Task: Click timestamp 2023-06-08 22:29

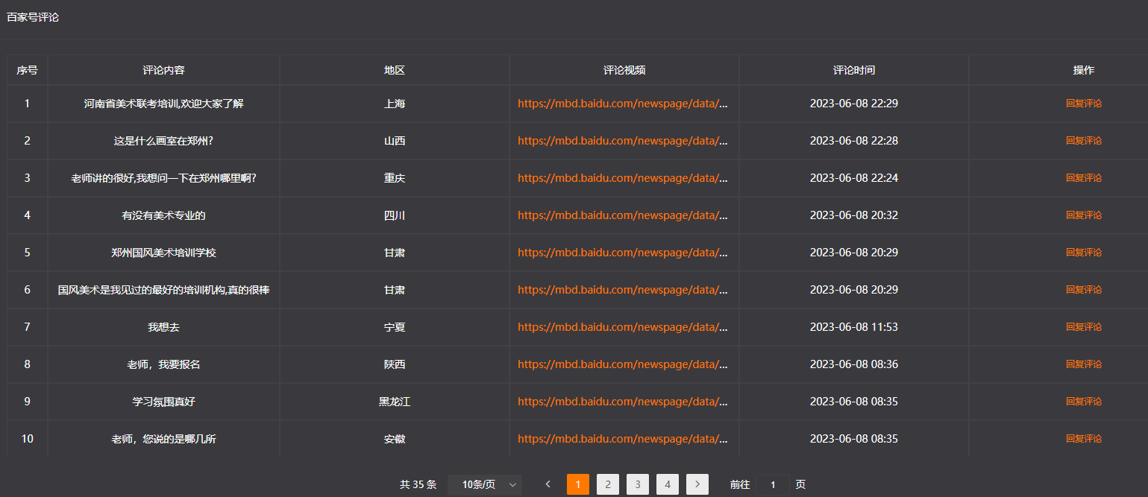Action: click(x=854, y=104)
